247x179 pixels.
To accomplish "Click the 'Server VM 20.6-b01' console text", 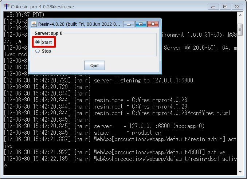I will (x=191, y=48).
